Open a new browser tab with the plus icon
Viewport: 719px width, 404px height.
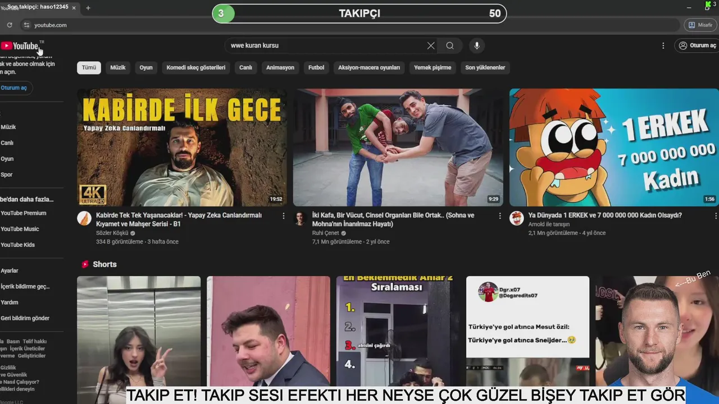click(88, 8)
